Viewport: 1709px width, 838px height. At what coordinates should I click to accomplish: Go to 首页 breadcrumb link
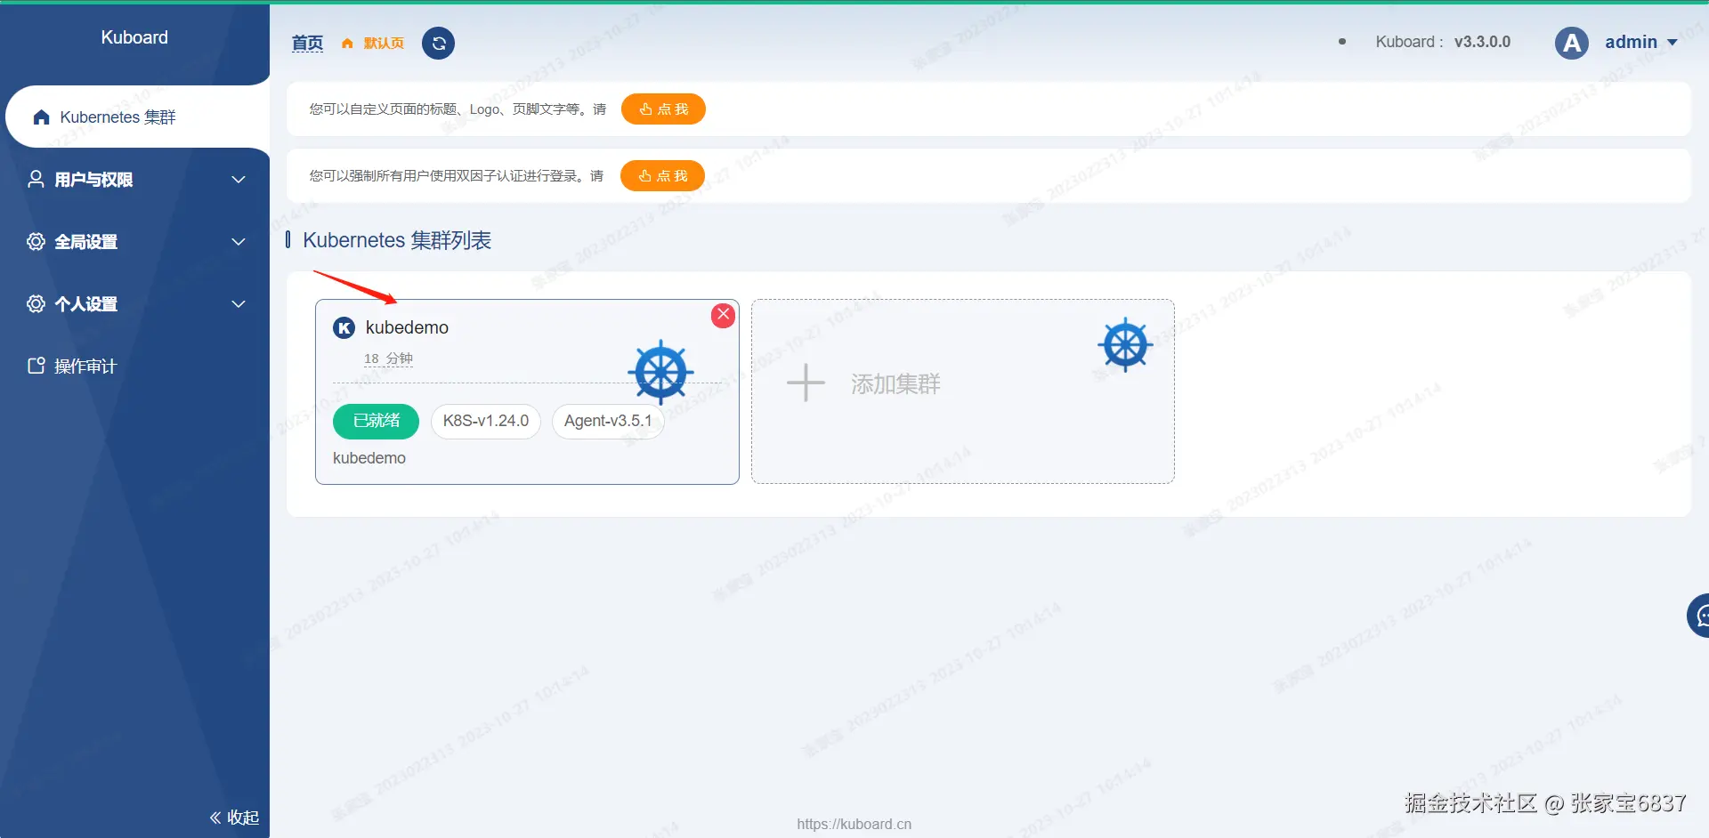click(307, 43)
